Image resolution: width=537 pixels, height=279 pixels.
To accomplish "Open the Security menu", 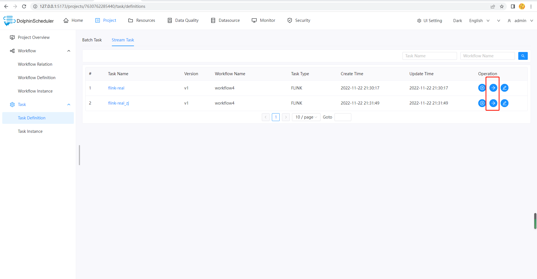I will pos(299,20).
